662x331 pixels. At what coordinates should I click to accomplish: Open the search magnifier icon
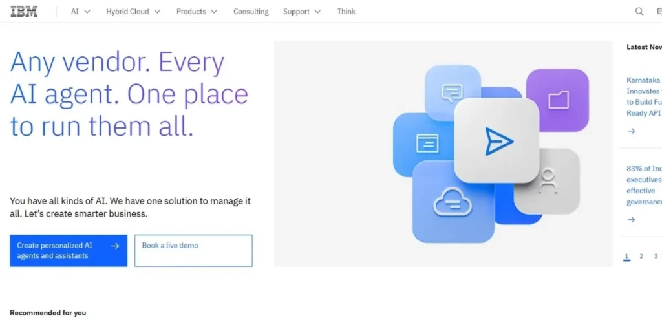639,11
